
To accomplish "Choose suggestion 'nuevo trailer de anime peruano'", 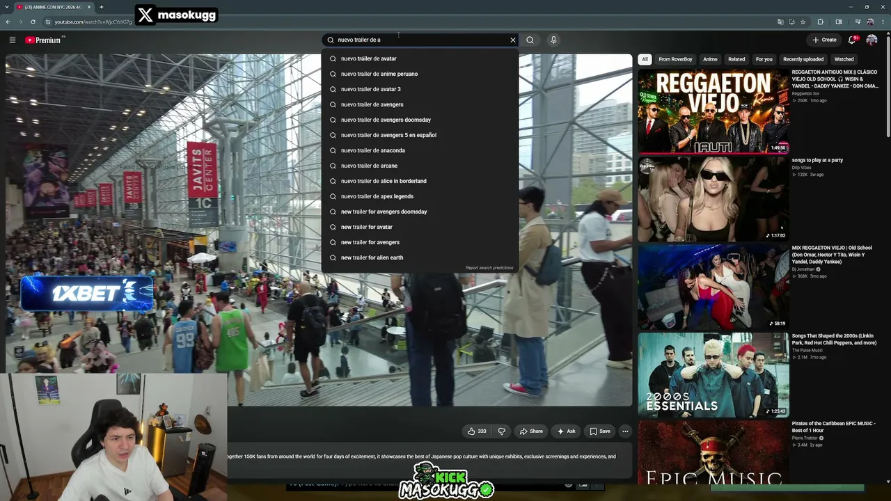I will (x=420, y=74).
